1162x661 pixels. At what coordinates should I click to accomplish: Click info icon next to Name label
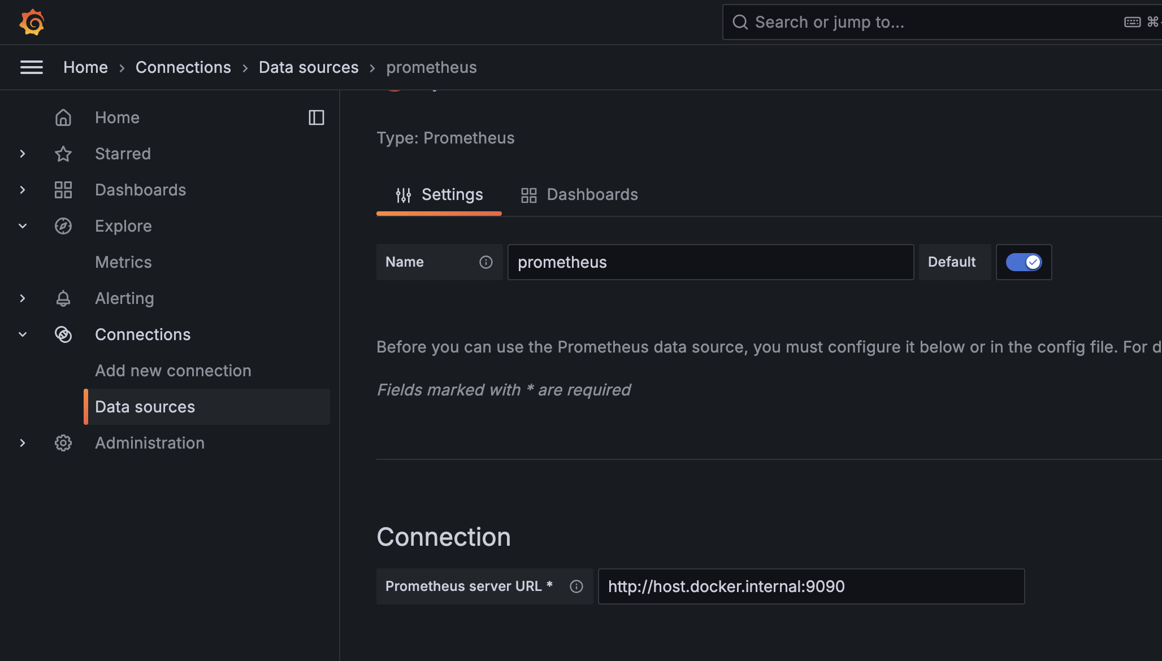click(486, 262)
